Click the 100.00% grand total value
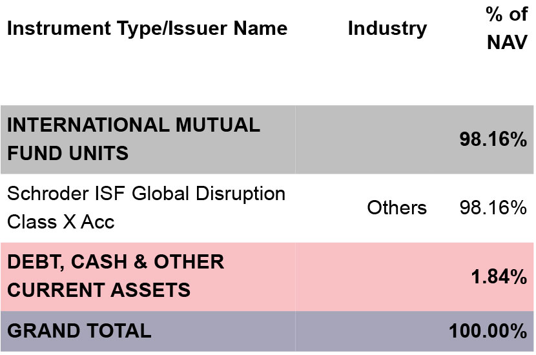Viewport: 536px width, 355px height. 488,330
